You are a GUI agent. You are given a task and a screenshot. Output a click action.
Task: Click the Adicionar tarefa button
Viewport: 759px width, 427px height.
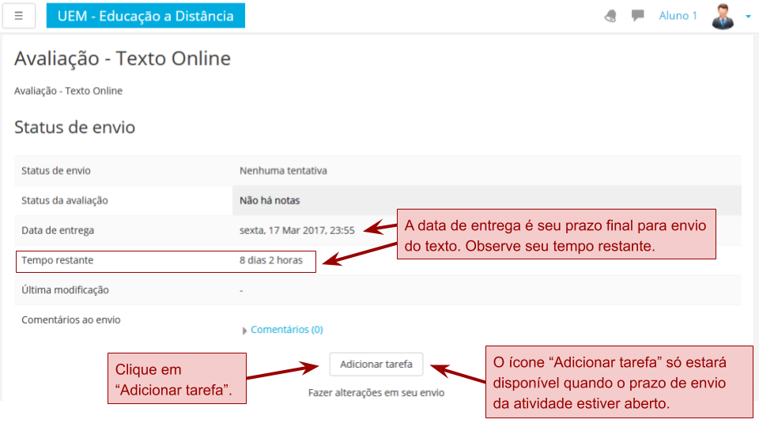pos(376,365)
